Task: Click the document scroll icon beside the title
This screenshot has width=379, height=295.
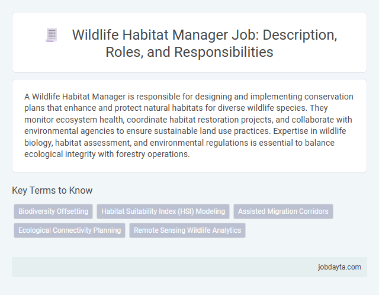Action: point(52,35)
